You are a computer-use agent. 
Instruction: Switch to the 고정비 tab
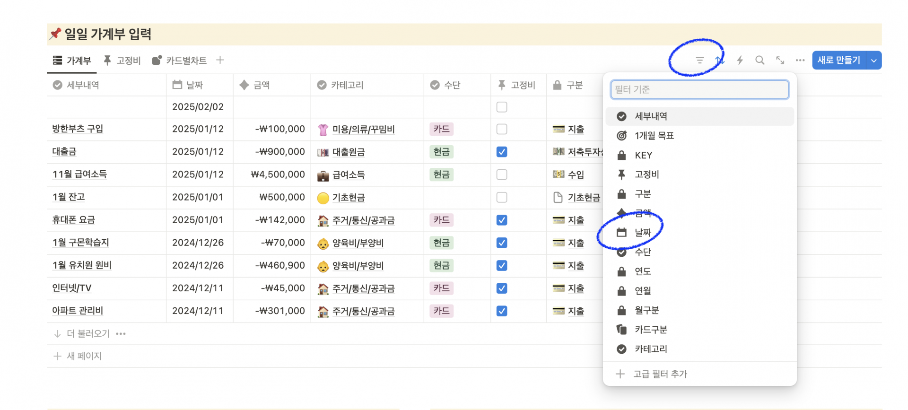122,61
